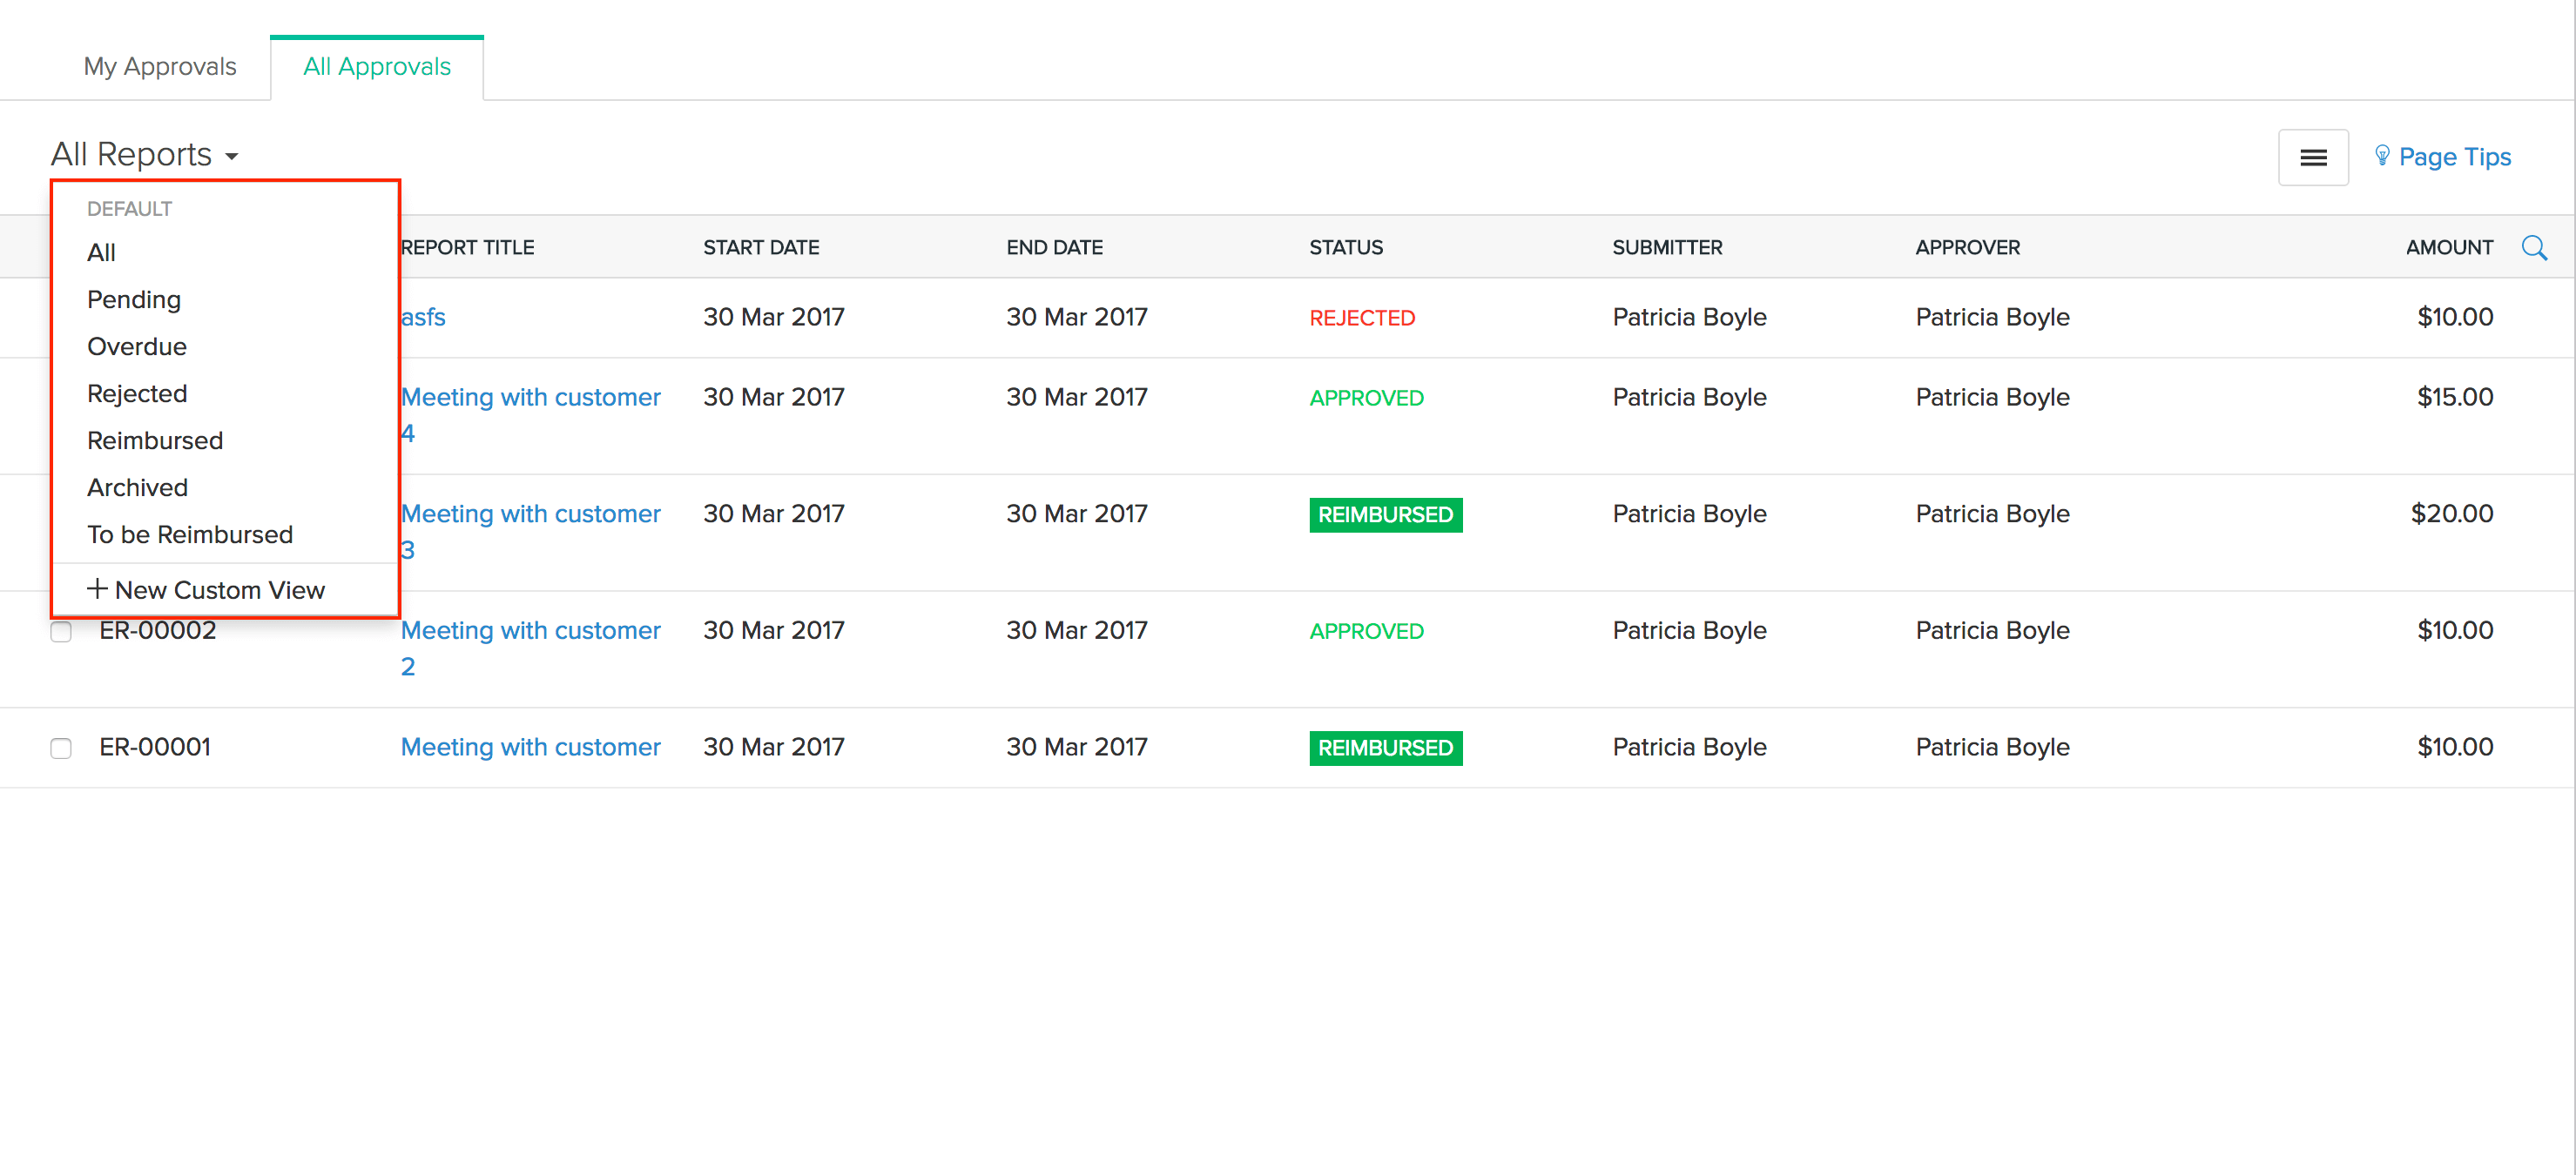Viewport: 2576px width, 1175px height.
Task: Select Overdue from the views menu
Action: click(x=136, y=346)
